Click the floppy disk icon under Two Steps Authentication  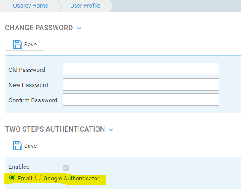pos(18,146)
